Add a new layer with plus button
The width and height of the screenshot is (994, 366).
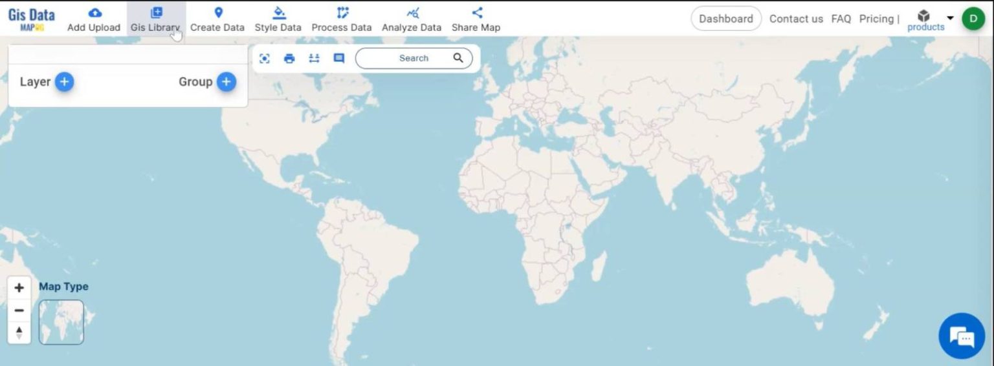[x=64, y=82]
